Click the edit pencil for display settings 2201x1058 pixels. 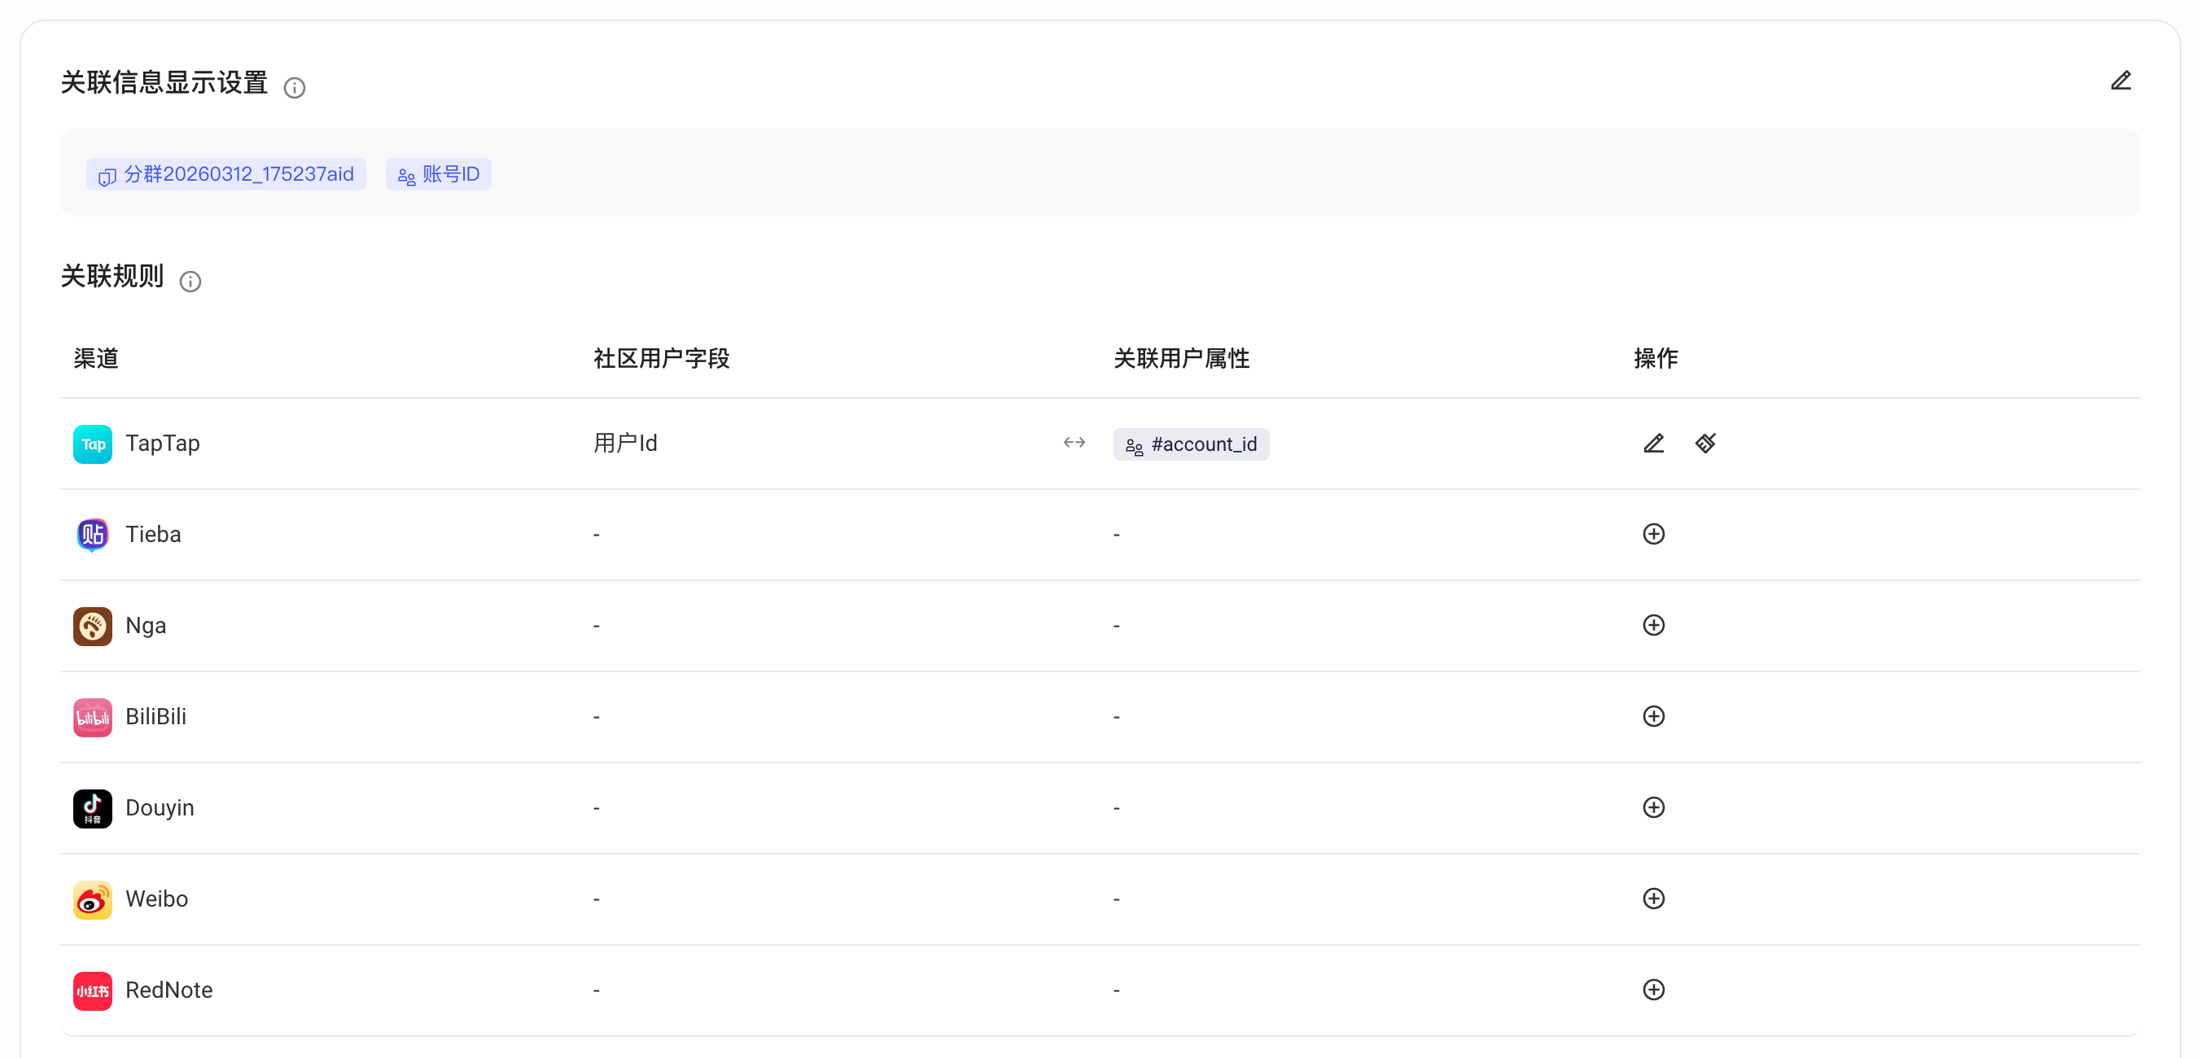click(2120, 81)
